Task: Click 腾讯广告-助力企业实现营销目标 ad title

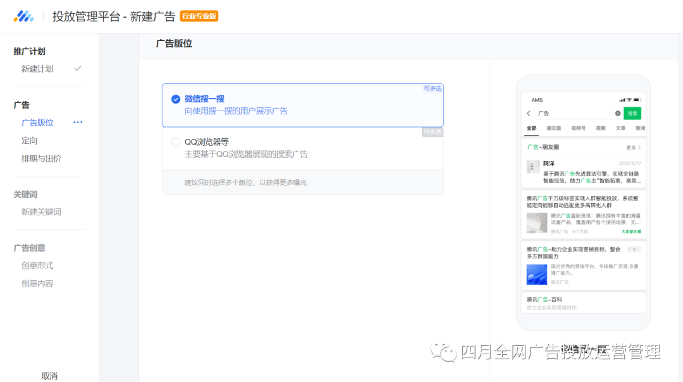Action: (x=574, y=253)
